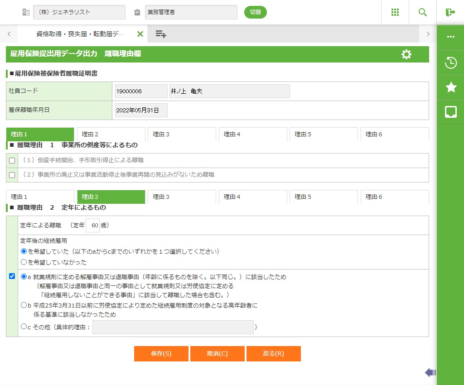The width and height of the screenshot is (464, 385).
Task: Click the 保存(S) save button
Action: (x=161, y=354)
